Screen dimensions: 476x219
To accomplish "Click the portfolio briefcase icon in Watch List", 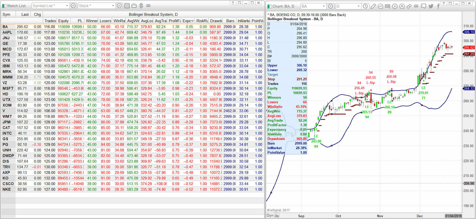I will click(134, 6).
